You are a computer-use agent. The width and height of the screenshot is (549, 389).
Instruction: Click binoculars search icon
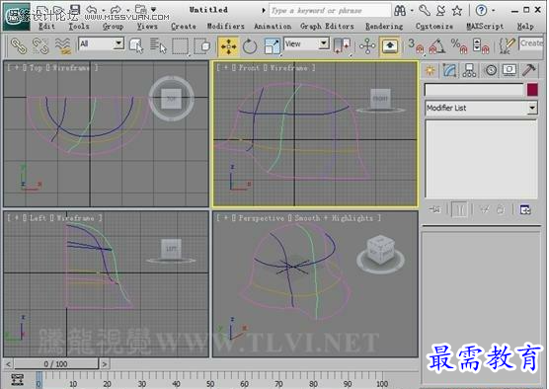click(400, 11)
